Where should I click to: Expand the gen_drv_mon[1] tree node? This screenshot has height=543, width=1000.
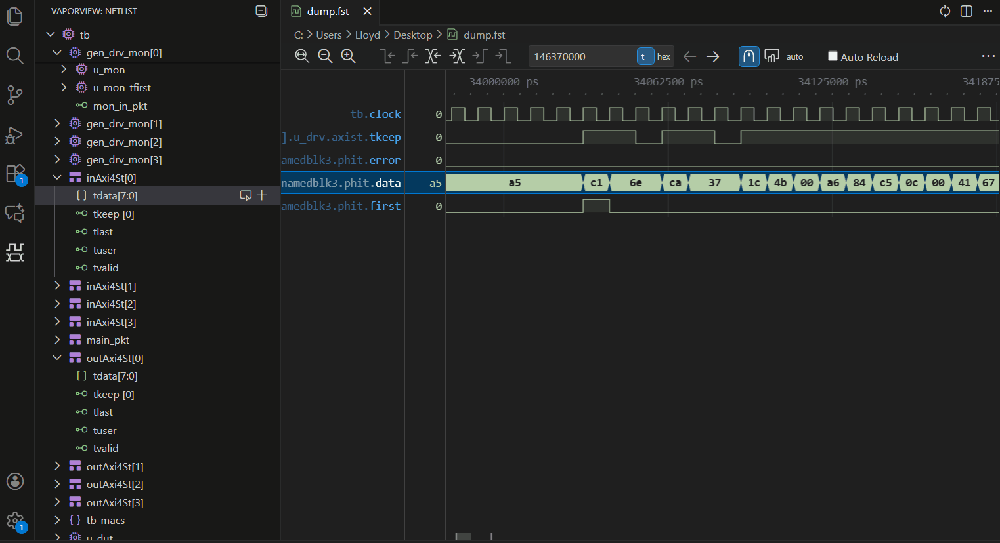57,123
